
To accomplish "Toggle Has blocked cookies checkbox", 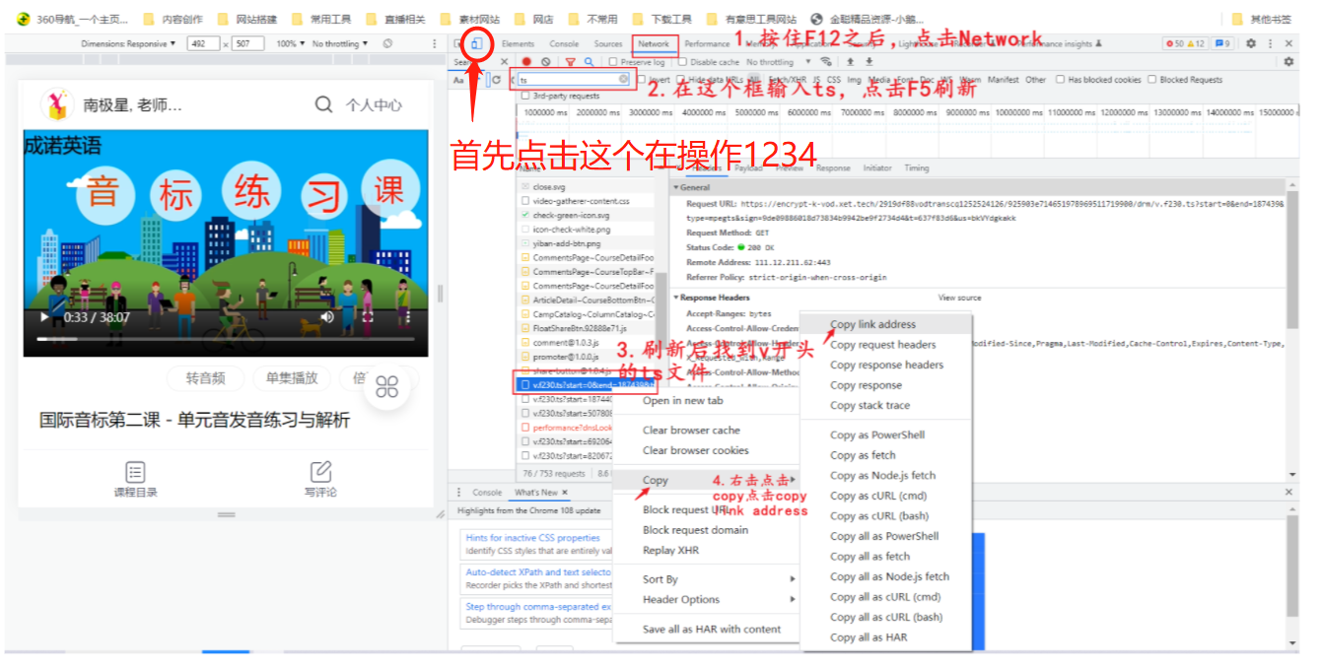I will click(x=1060, y=79).
